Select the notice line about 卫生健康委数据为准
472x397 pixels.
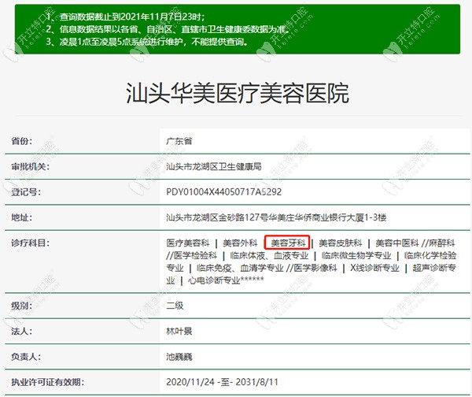[168, 29]
